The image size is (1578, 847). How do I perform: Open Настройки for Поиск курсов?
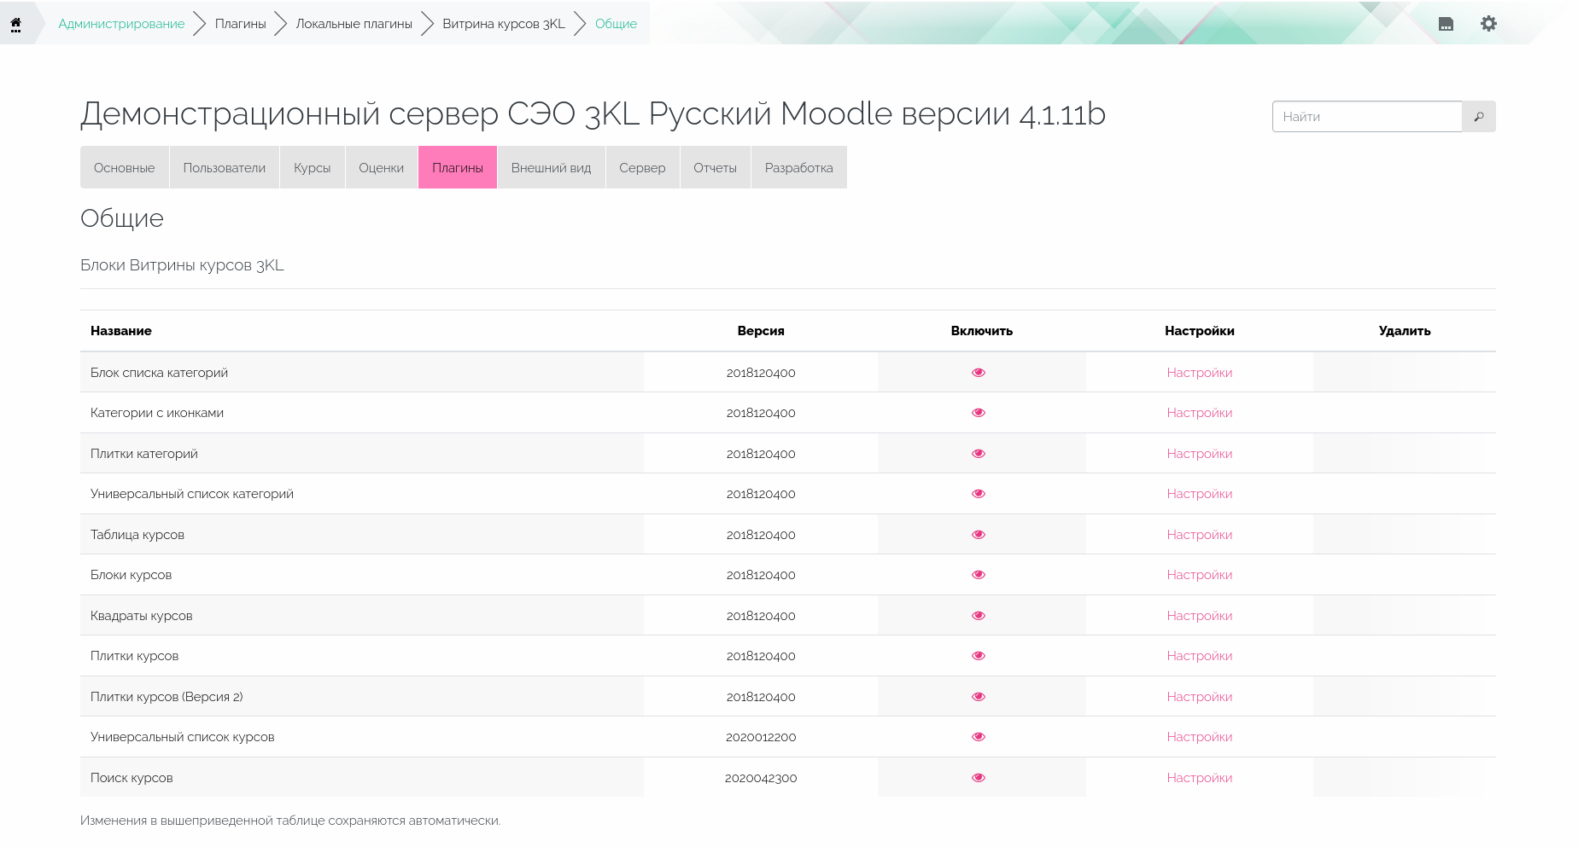click(1200, 778)
